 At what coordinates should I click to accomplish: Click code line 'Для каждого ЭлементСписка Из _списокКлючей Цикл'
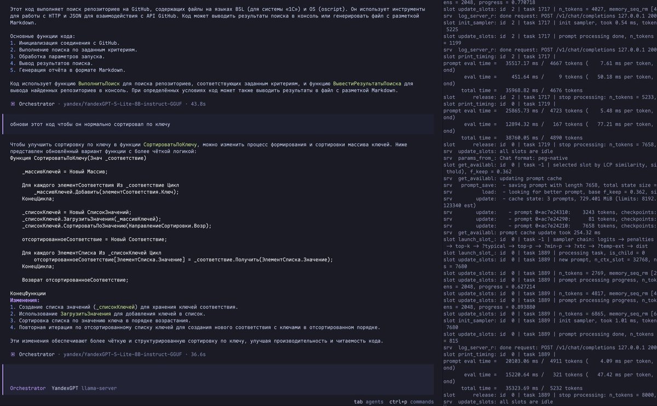click(x=91, y=253)
